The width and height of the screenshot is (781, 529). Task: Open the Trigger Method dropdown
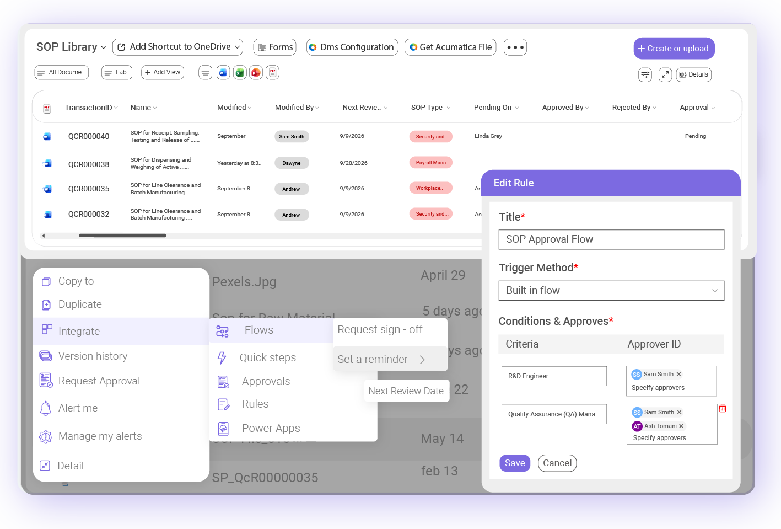[611, 291]
